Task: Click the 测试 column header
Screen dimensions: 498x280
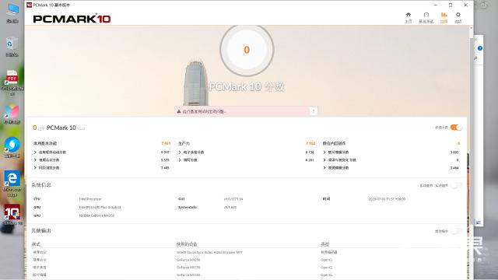Action: point(36,244)
